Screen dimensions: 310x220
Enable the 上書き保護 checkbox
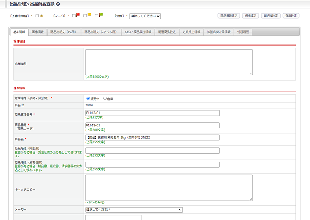pyautogui.click(x=37, y=16)
